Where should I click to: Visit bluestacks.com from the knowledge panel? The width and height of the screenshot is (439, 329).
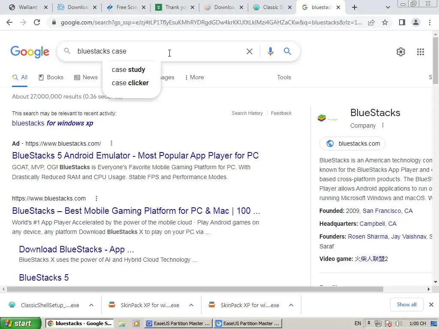coord(352,144)
